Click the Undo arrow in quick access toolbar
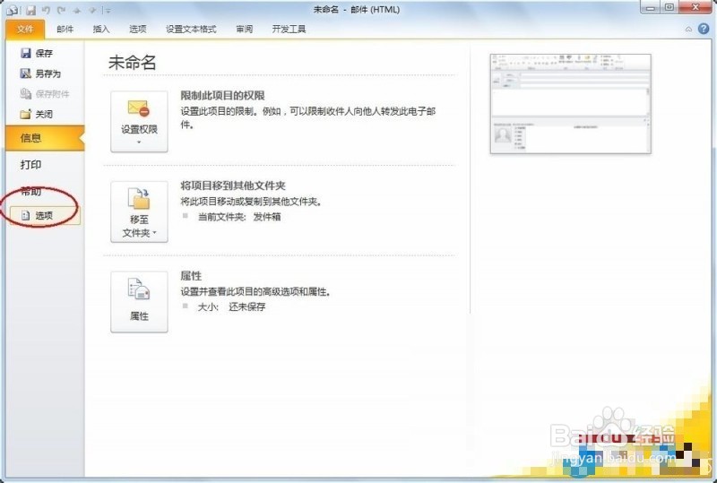Viewport: 717px width, 483px height. [46, 10]
